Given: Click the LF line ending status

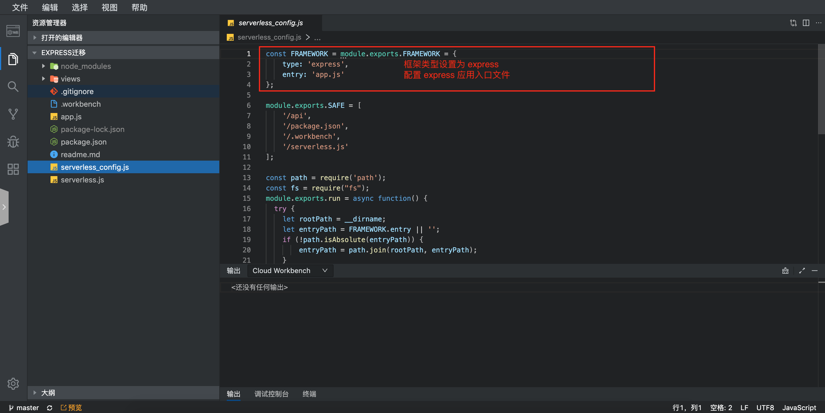Looking at the screenshot, I should 744,408.
